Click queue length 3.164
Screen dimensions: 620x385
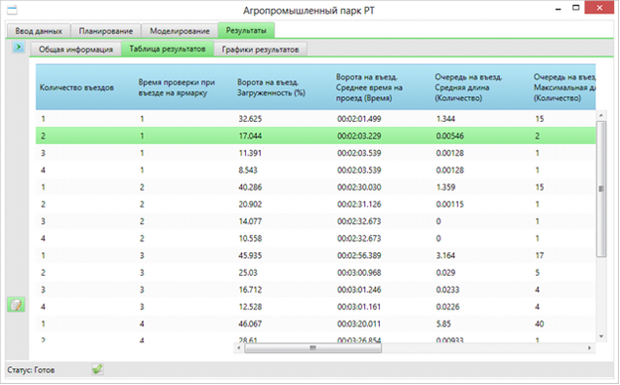445,256
